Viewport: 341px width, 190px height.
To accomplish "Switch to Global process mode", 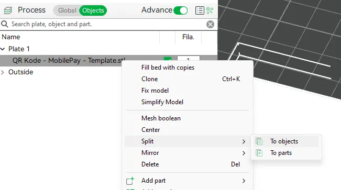I will pos(67,10).
